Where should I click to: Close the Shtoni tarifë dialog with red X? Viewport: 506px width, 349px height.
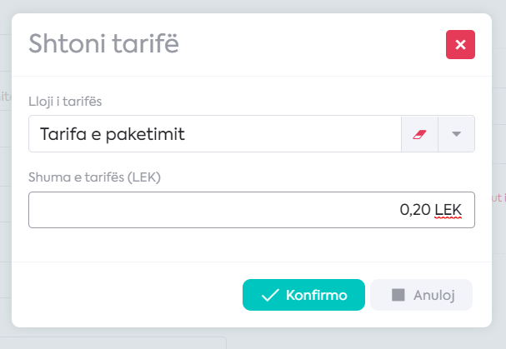pyautogui.click(x=460, y=44)
